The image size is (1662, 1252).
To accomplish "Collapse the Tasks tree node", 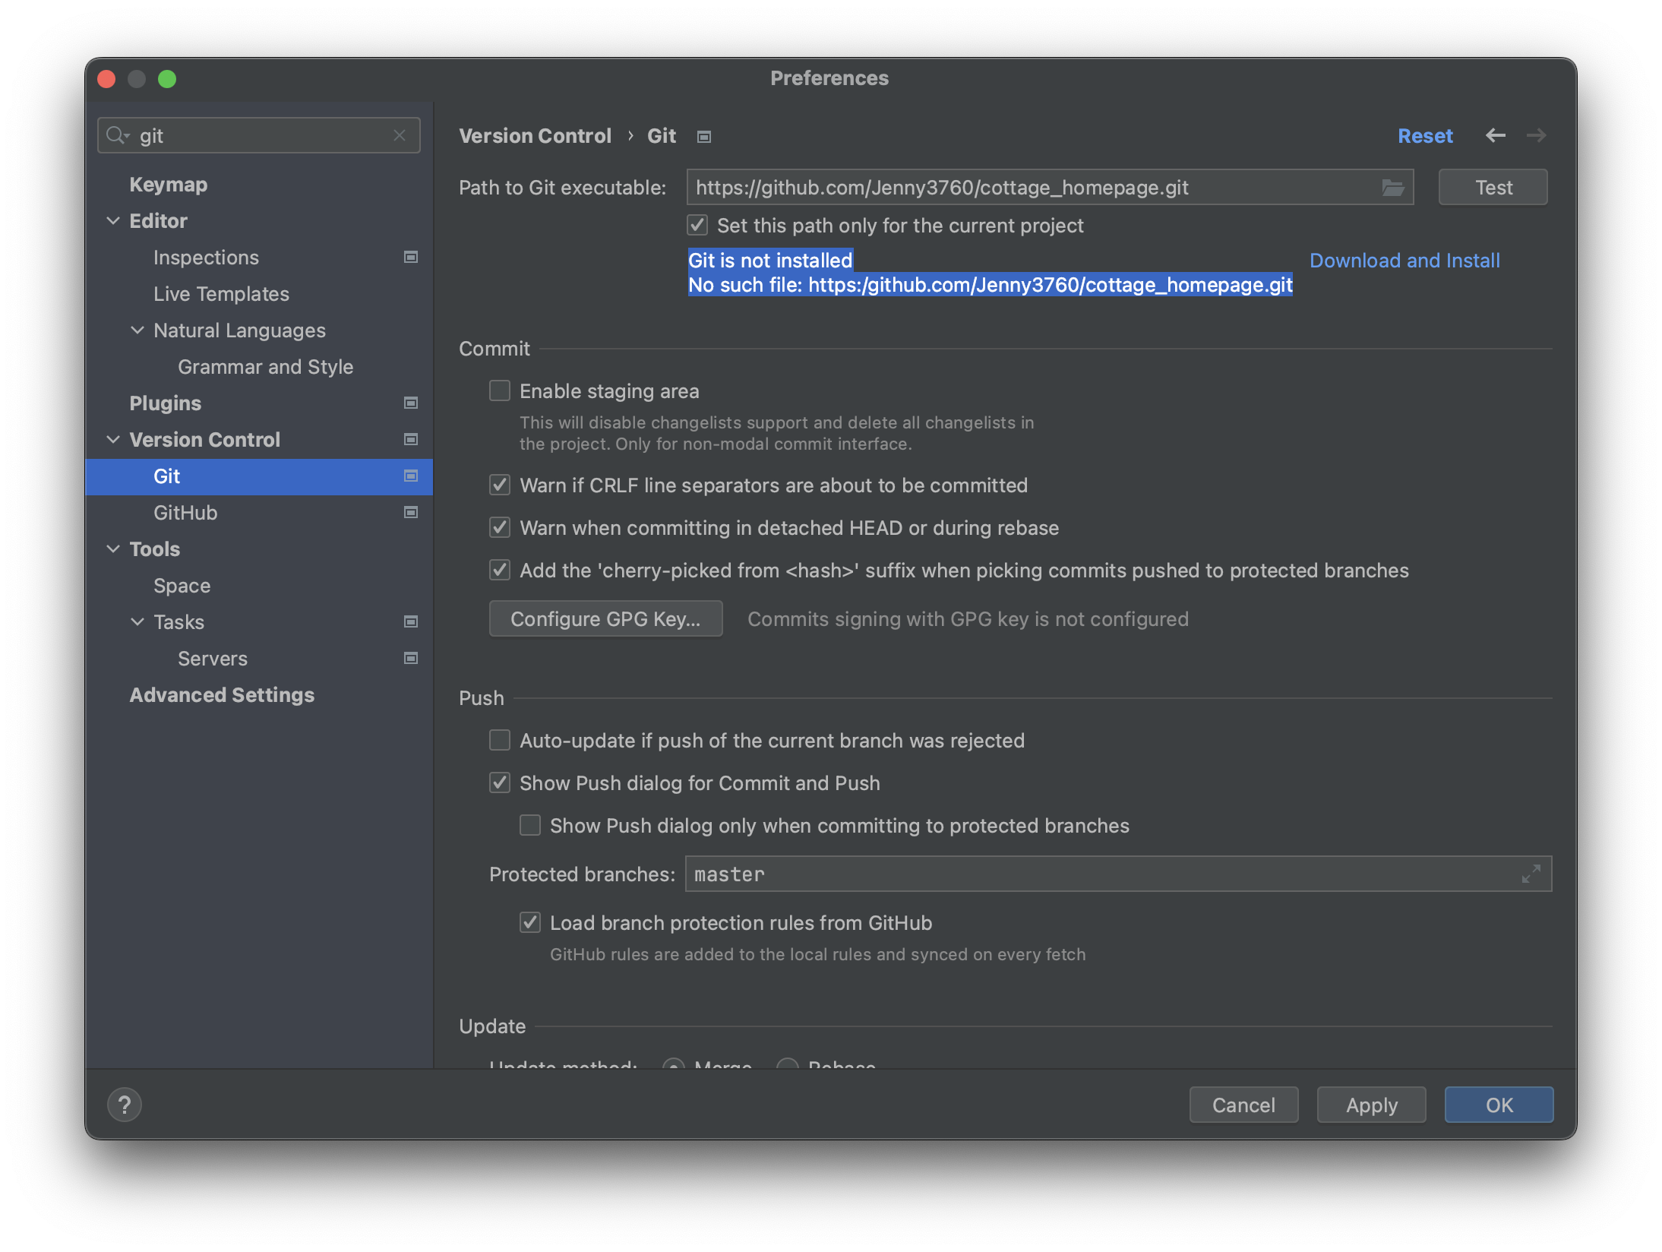I will [x=137, y=622].
